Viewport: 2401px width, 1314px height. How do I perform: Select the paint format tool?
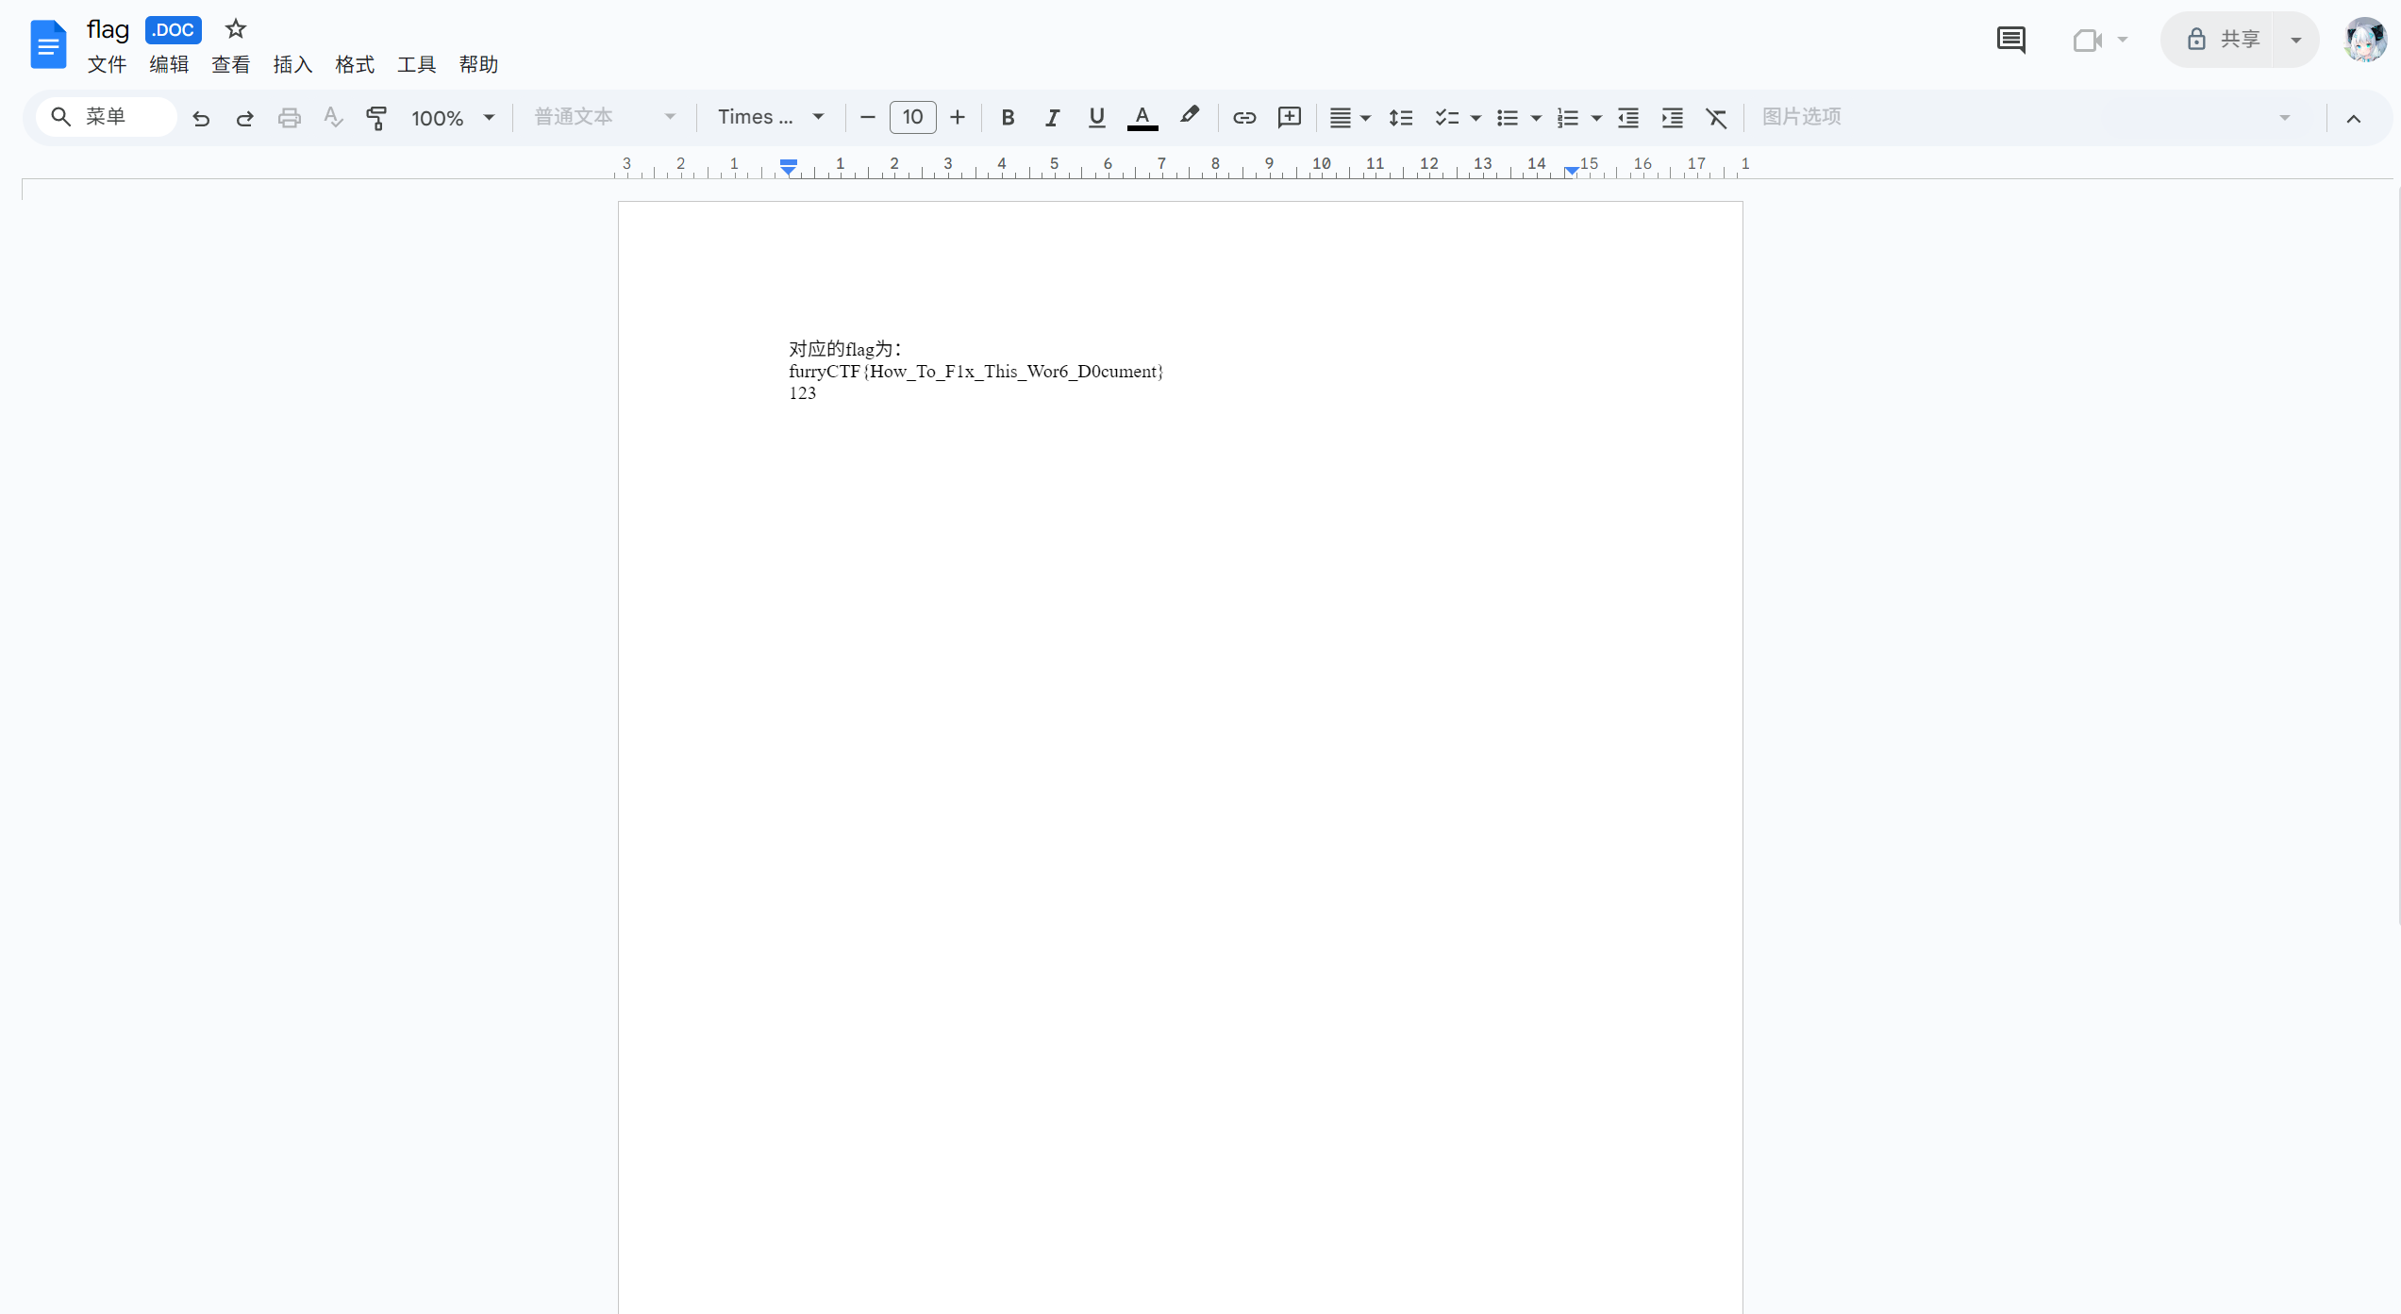tap(377, 117)
